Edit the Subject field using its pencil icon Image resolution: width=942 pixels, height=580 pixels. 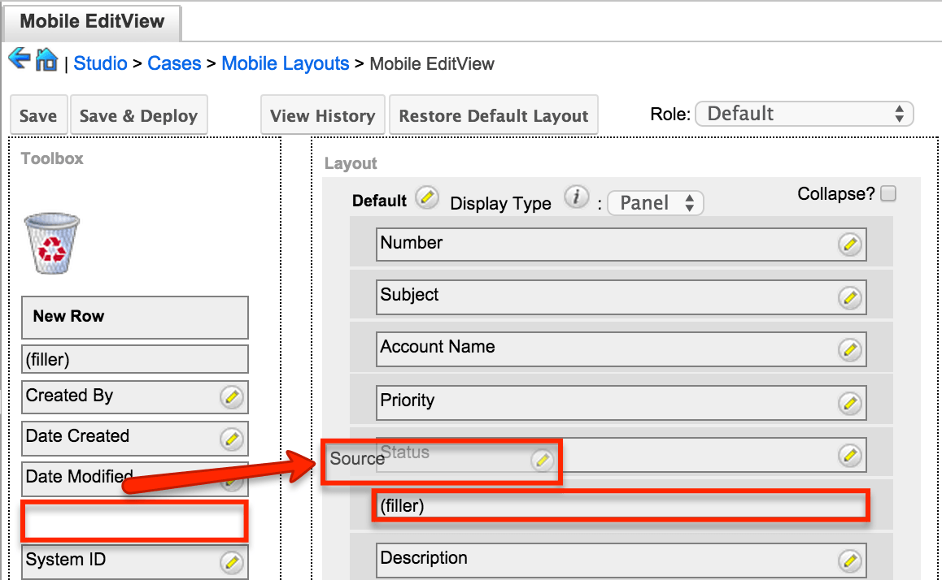point(850,297)
